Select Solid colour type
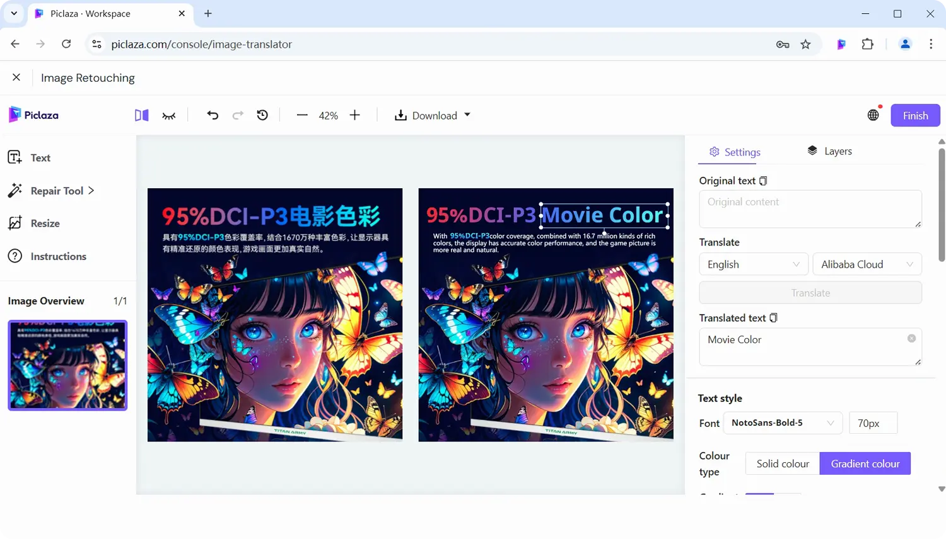The width and height of the screenshot is (946, 539). point(783,463)
